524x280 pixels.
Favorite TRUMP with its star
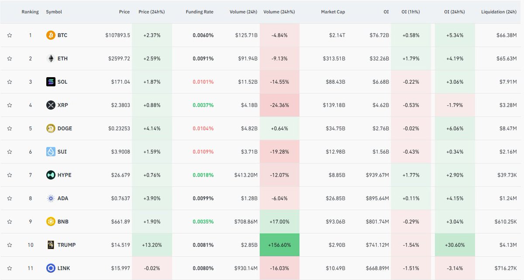tap(10, 245)
